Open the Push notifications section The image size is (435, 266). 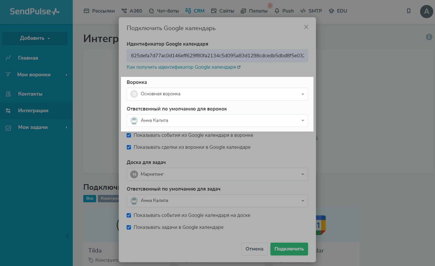coord(284,11)
